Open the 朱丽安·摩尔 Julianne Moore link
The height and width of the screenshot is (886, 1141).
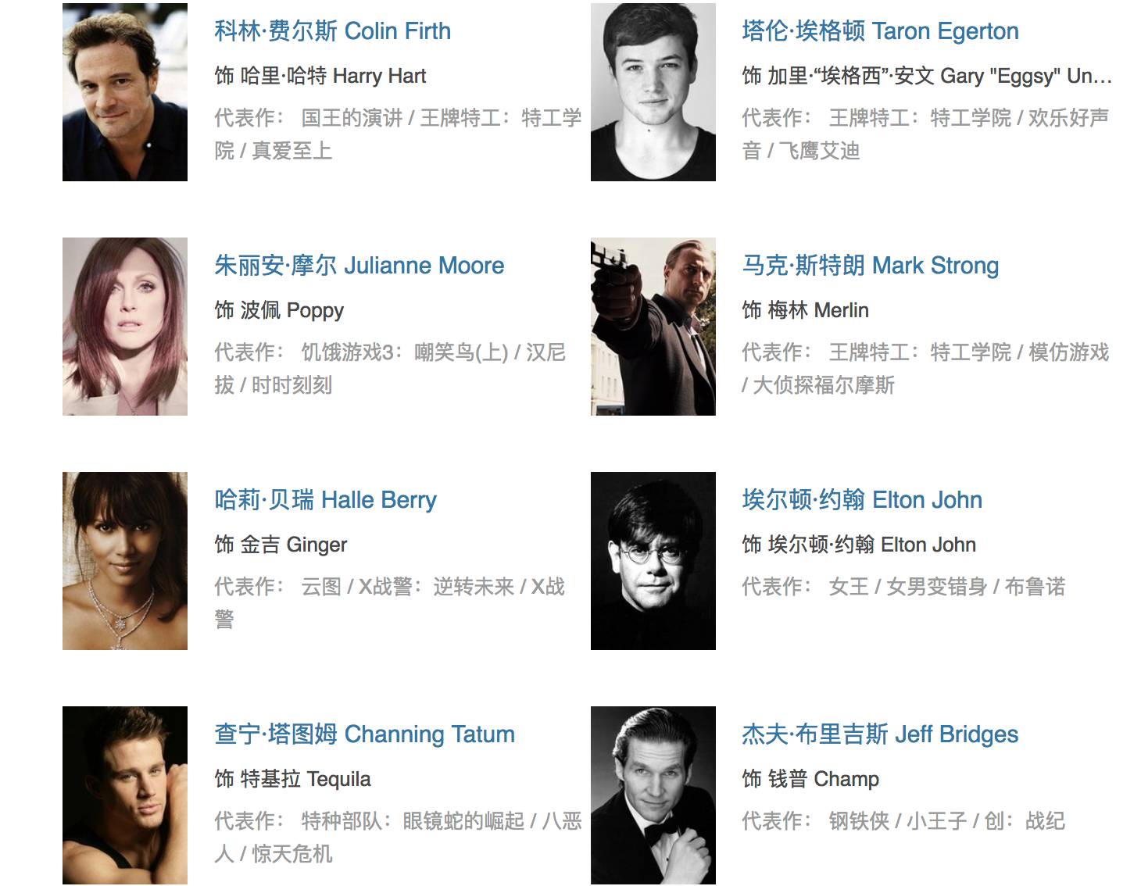[x=359, y=266]
